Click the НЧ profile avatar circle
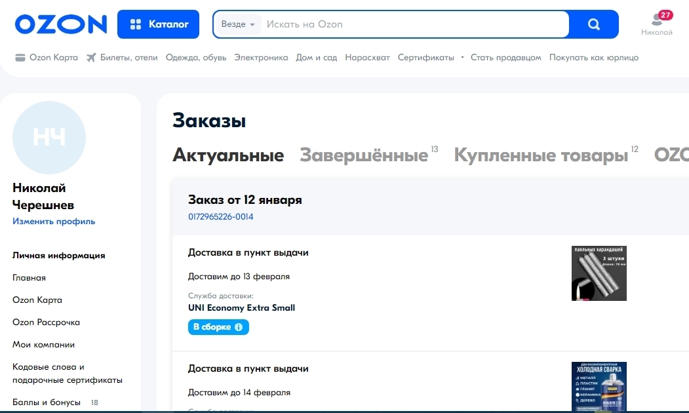This screenshot has width=689, height=413. pyautogui.click(x=49, y=138)
